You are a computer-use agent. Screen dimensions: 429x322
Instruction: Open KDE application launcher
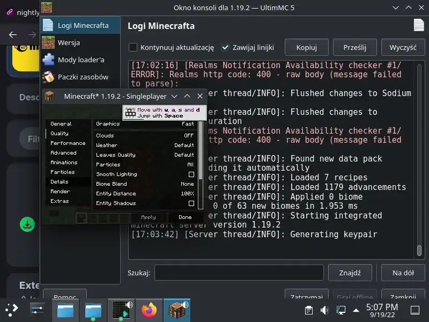(11, 310)
